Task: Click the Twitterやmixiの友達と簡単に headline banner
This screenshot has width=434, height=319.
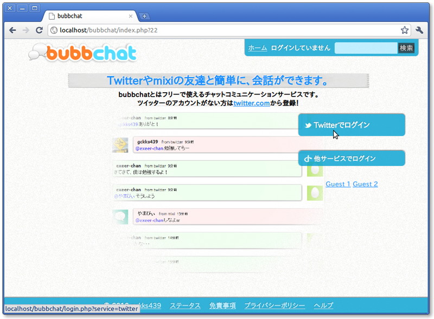Action: pos(219,80)
